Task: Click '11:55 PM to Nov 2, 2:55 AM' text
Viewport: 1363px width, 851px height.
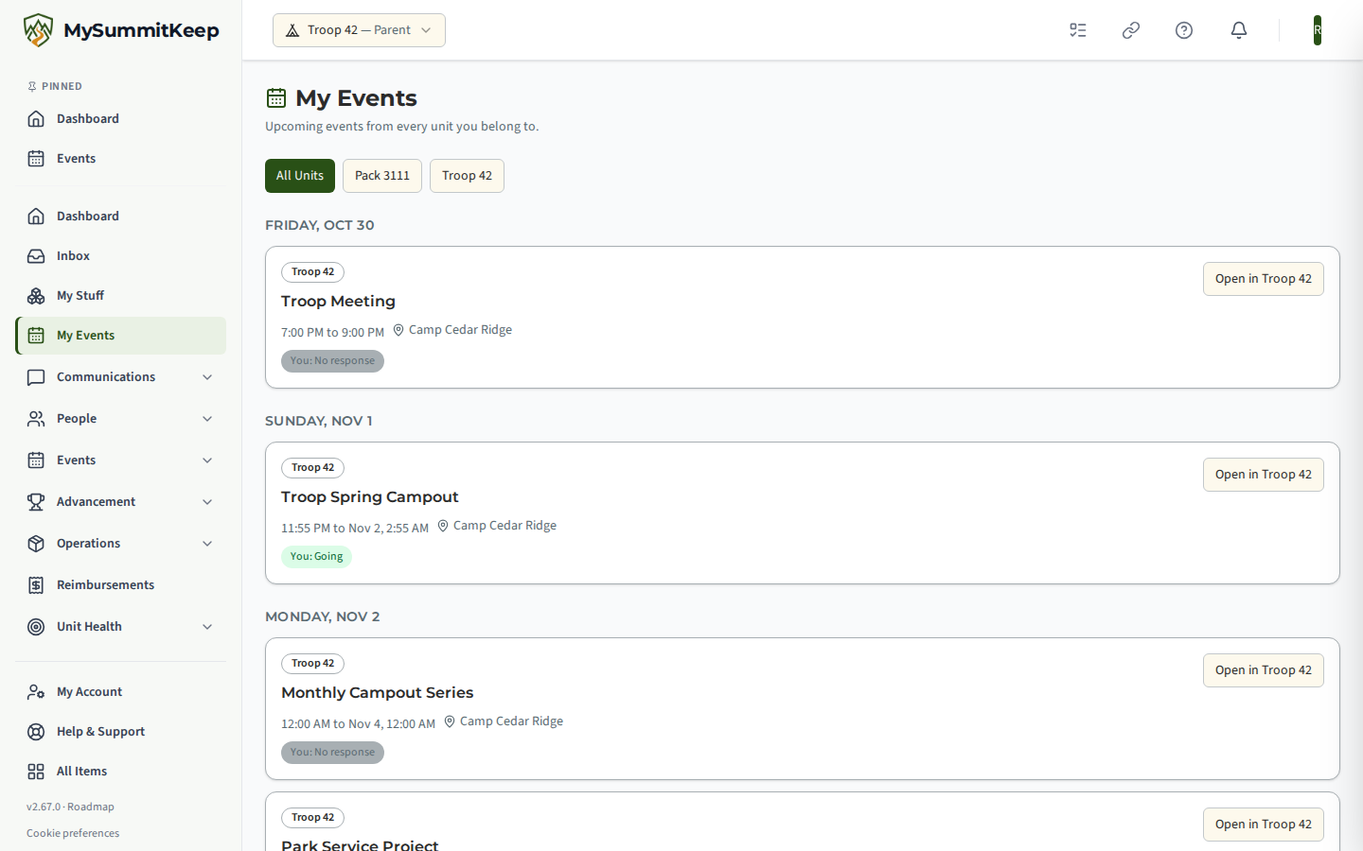Action: pos(355,529)
